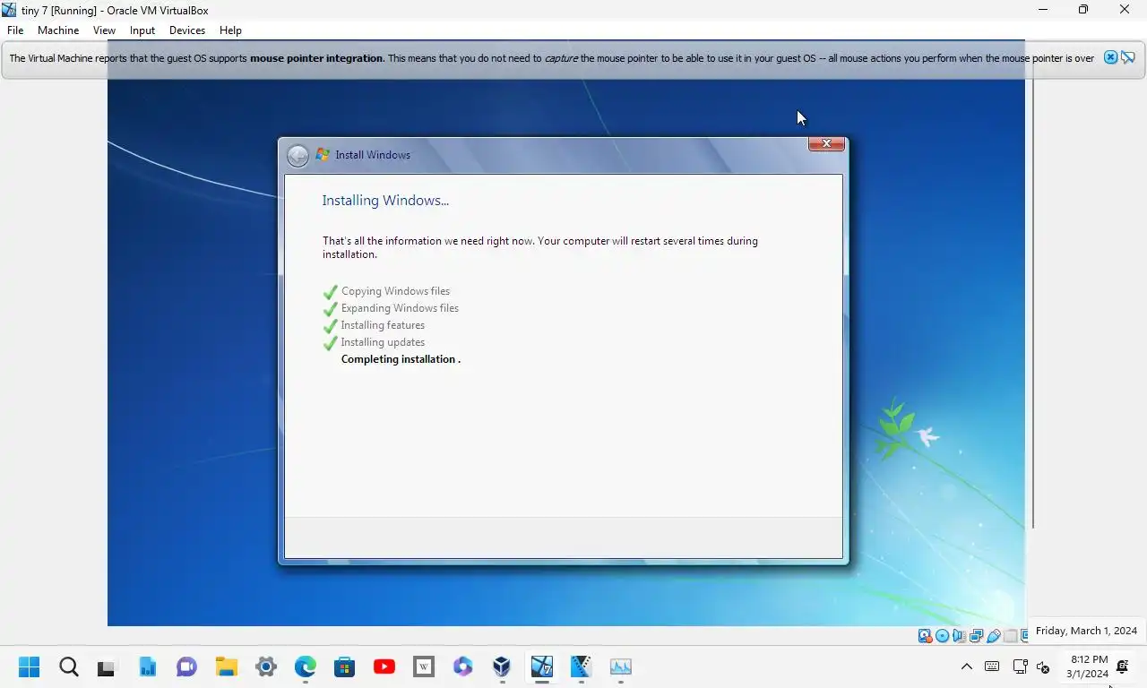
Task: Click the USB devices status icon
Action: pos(993,636)
